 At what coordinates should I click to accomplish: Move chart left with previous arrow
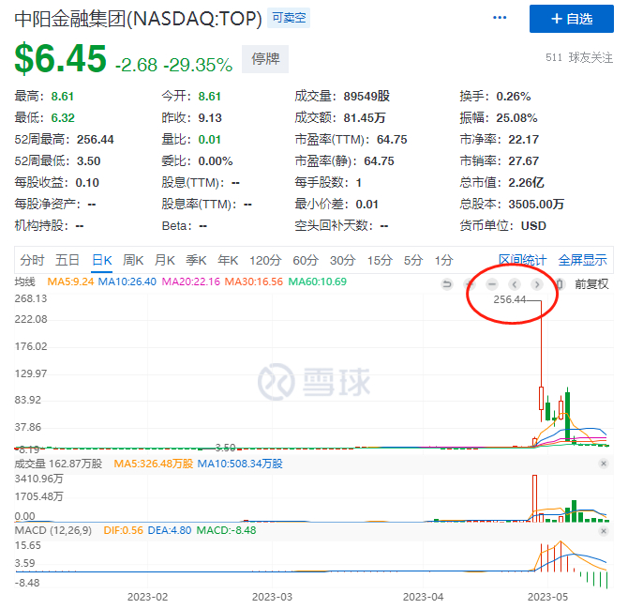515,284
